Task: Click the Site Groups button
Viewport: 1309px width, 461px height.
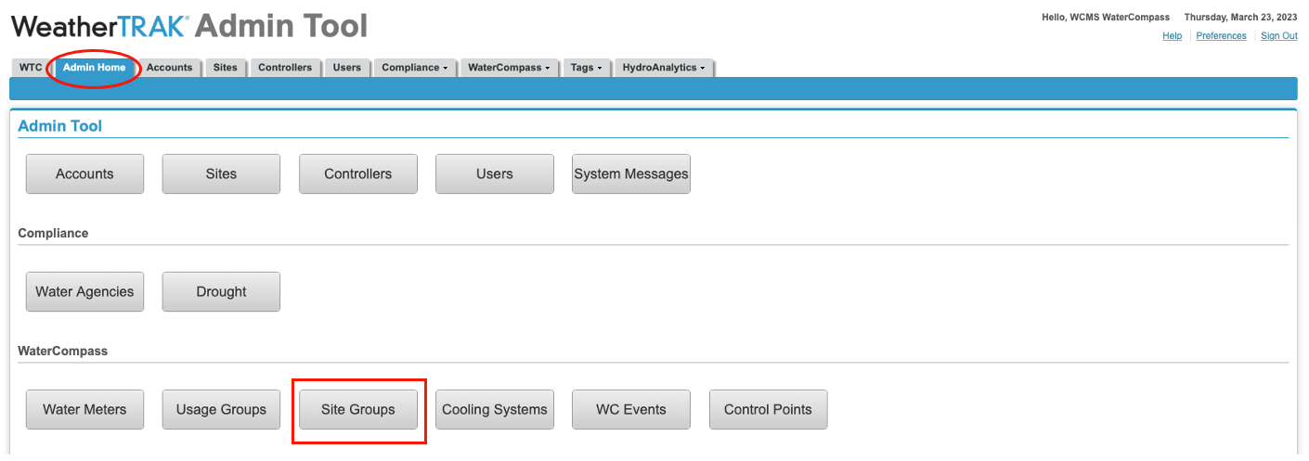Action: click(358, 409)
